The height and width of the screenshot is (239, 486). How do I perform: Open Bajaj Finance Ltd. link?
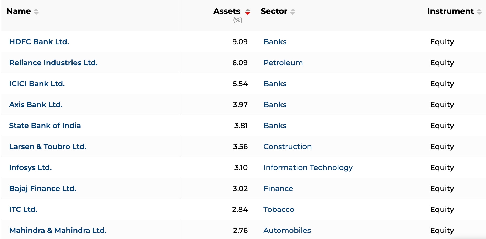click(x=43, y=189)
